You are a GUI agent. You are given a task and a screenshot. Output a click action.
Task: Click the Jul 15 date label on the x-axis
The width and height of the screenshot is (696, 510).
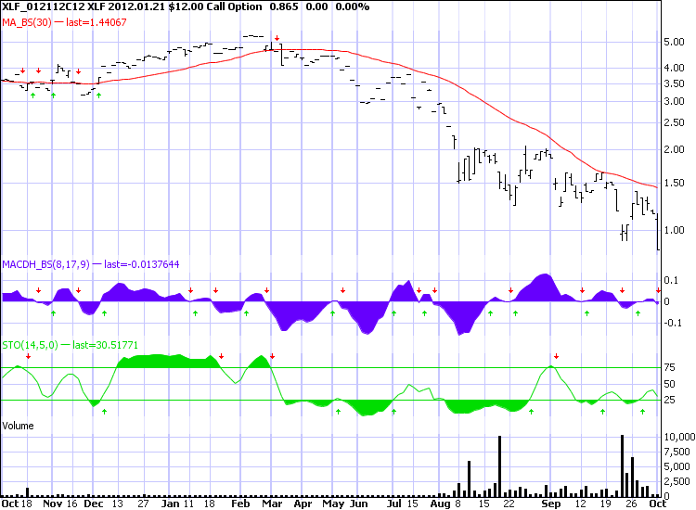click(400, 504)
